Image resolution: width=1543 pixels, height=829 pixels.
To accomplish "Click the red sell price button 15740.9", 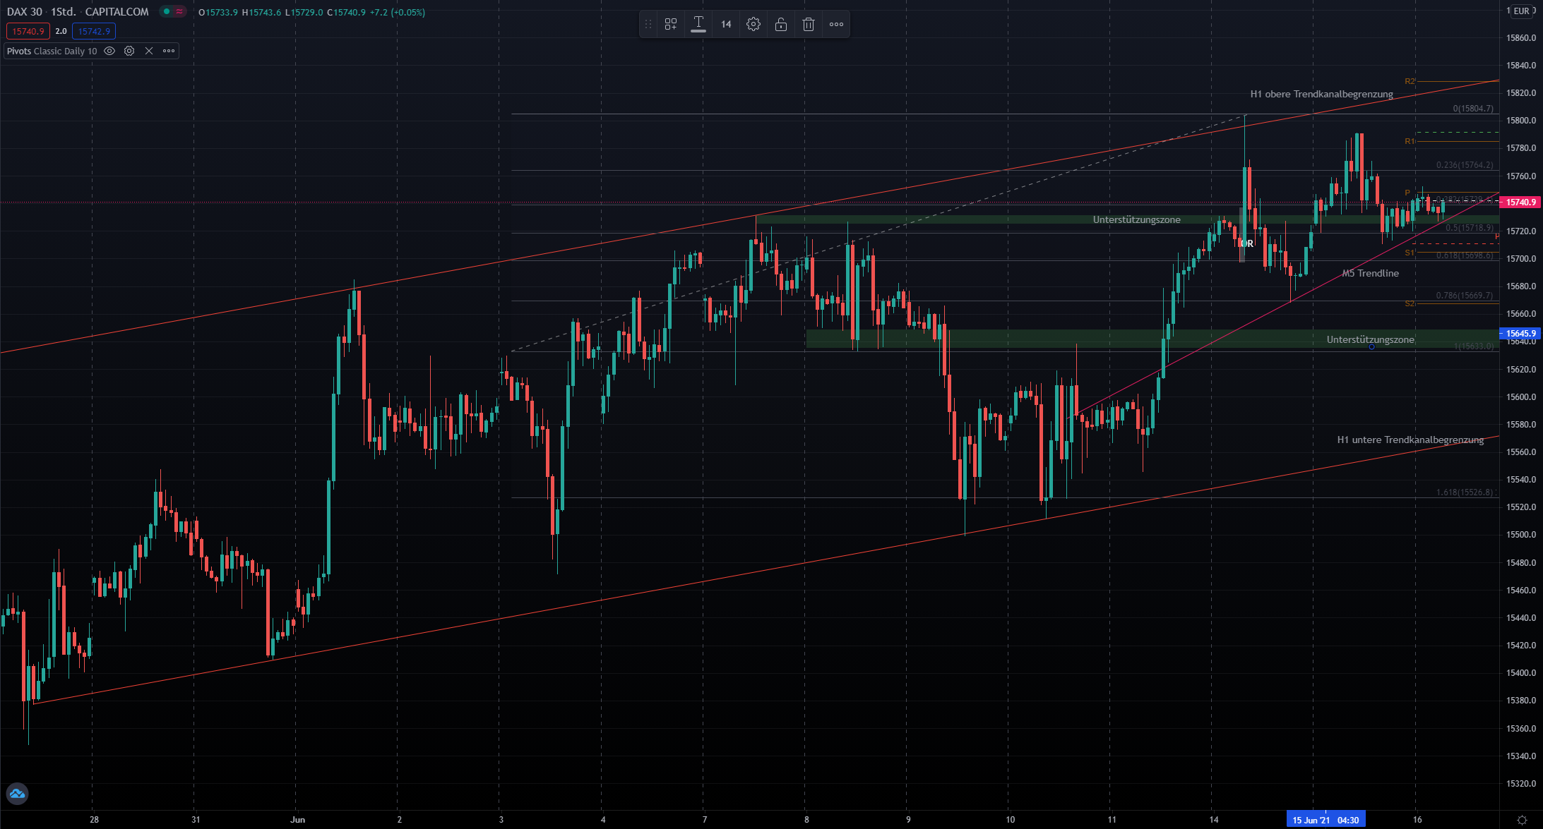I will [28, 31].
